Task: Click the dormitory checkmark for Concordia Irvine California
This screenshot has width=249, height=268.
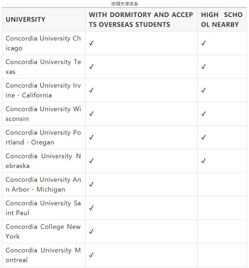Action: coord(91,90)
